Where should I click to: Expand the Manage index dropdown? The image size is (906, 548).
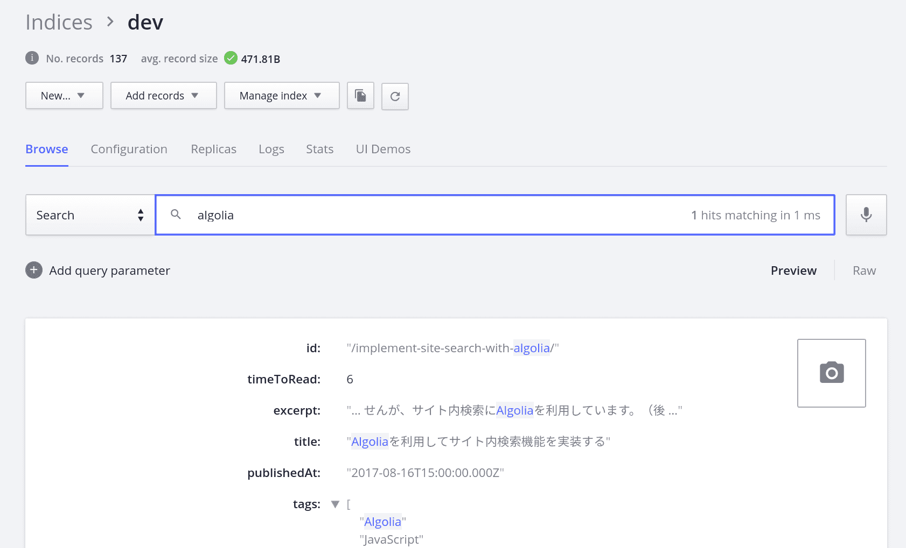[281, 96]
